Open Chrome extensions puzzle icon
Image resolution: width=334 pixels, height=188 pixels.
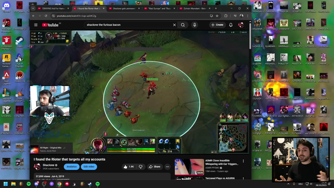(x=226, y=16)
